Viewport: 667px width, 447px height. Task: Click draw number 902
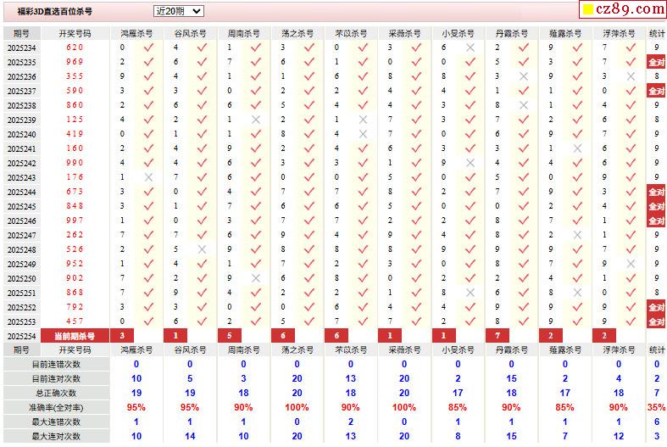coord(75,278)
